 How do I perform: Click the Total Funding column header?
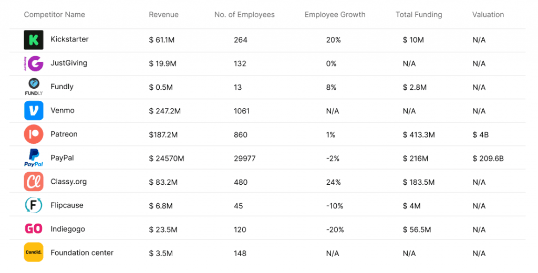click(x=419, y=15)
